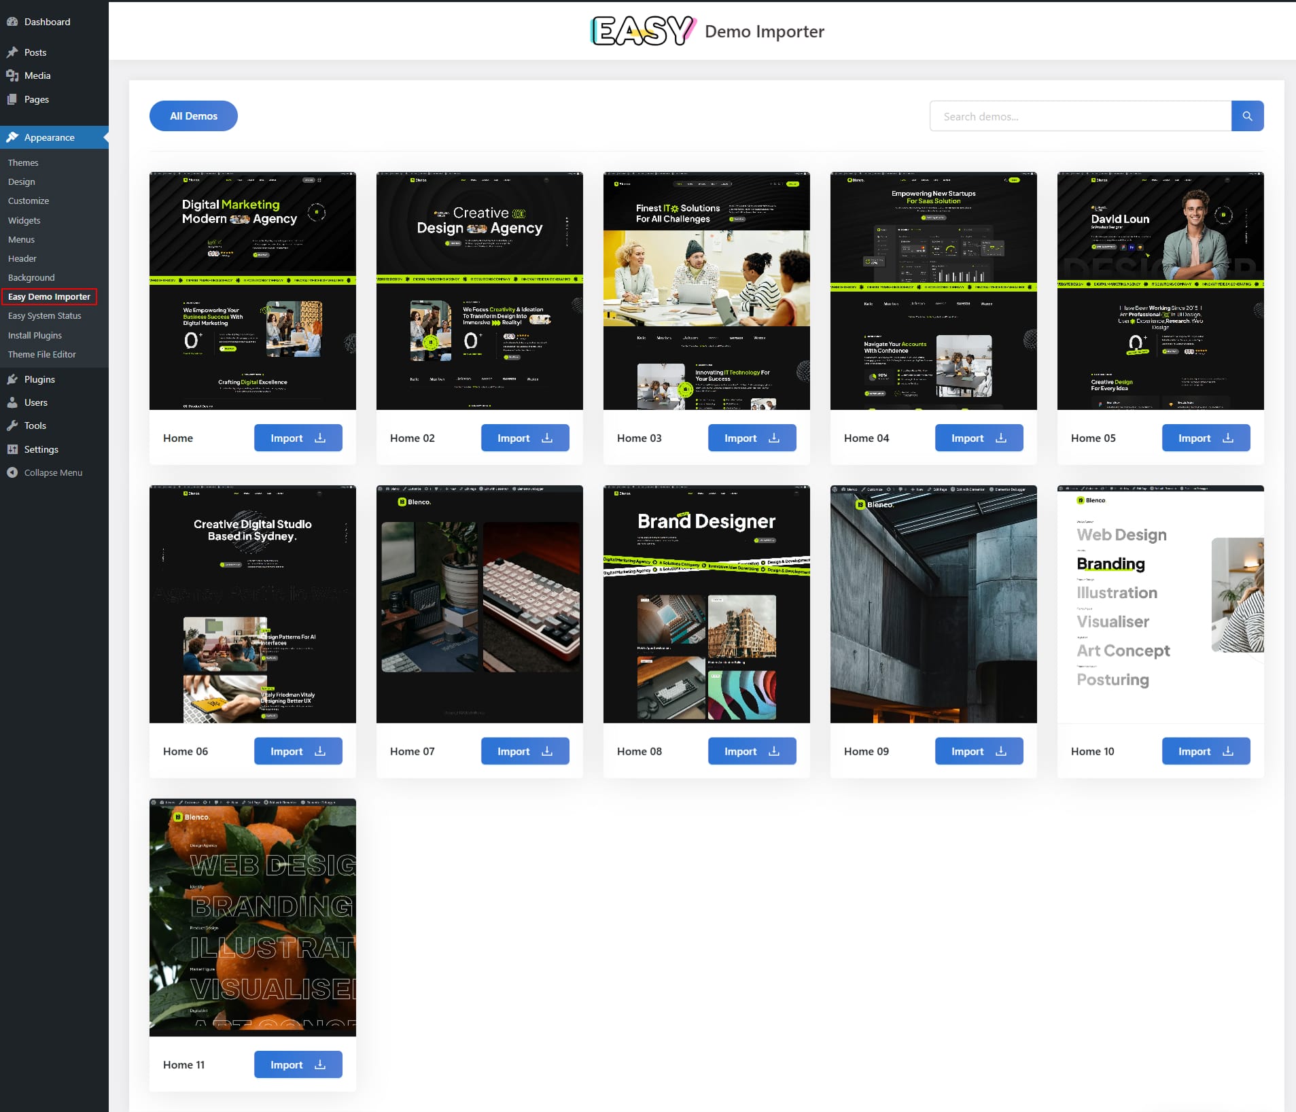
Task: Preview the Home 03 IT Solutions thumbnail
Action: (x=707, y=291)
